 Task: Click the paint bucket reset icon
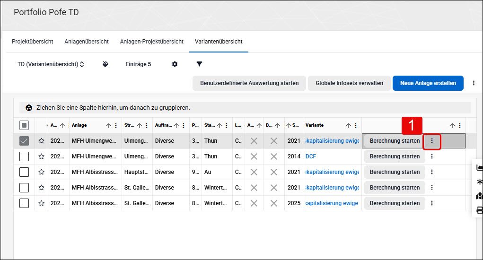click(x=105, y=64)
